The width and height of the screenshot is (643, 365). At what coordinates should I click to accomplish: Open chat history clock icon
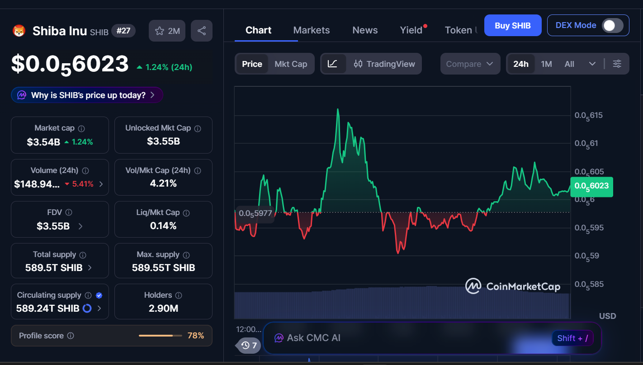pos(249,346)
